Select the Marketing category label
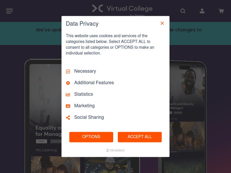 pyautogui.click(x=84, y=106)
